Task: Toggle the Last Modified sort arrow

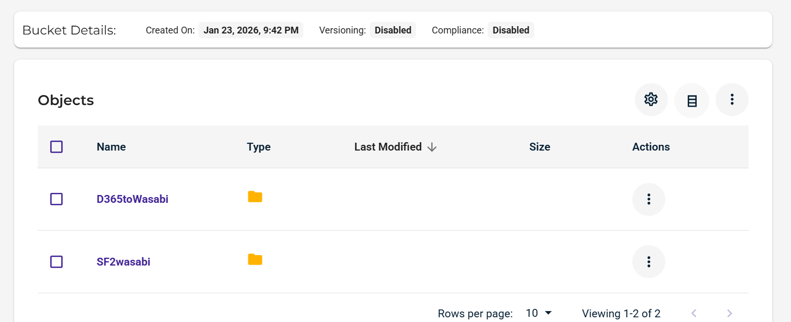Action: (432, 147)
